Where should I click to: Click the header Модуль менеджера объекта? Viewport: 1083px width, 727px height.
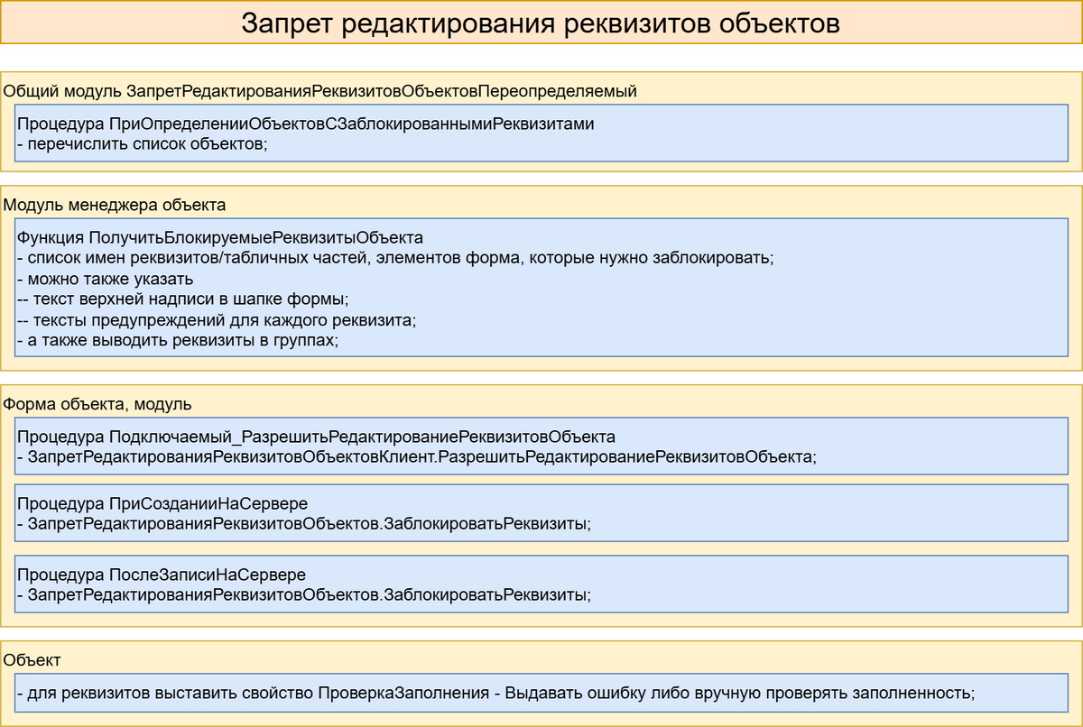click(108, 202)
